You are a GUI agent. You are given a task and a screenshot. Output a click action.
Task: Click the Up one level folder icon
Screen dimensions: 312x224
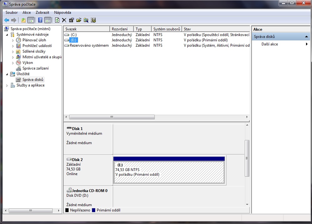coord(23,20)
